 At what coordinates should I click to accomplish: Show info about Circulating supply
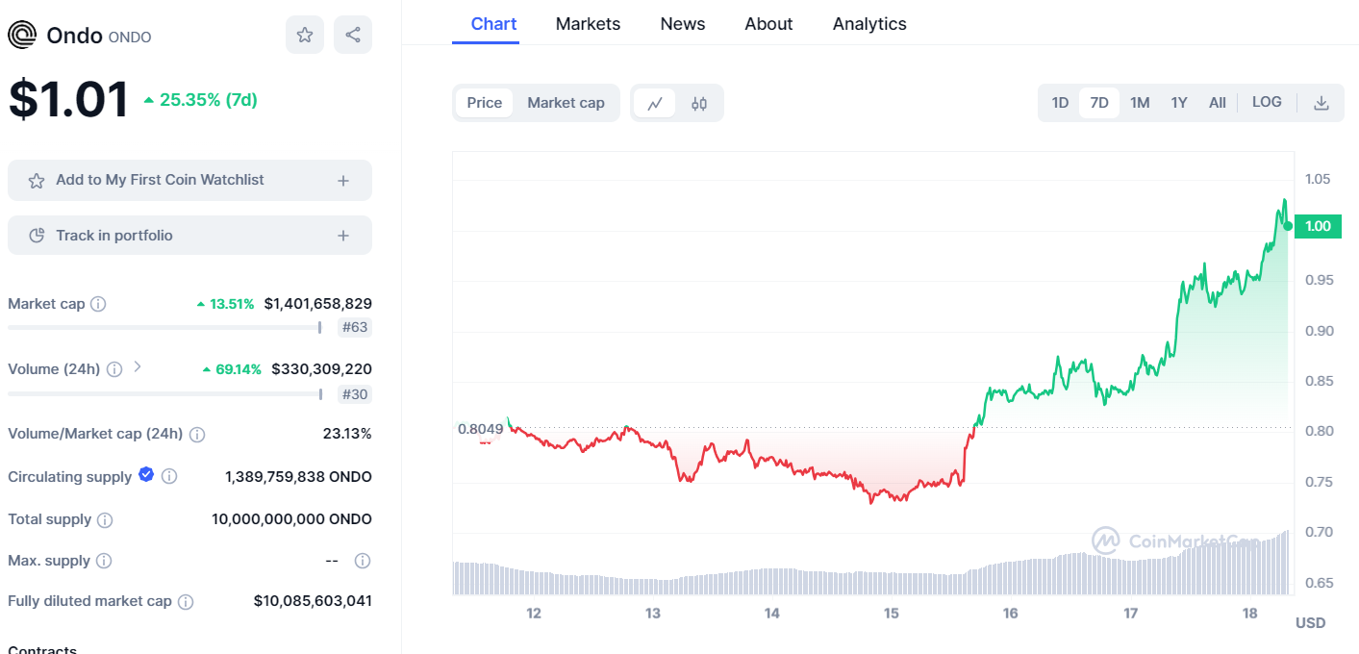pyautogui.click(x=169, y=476)
